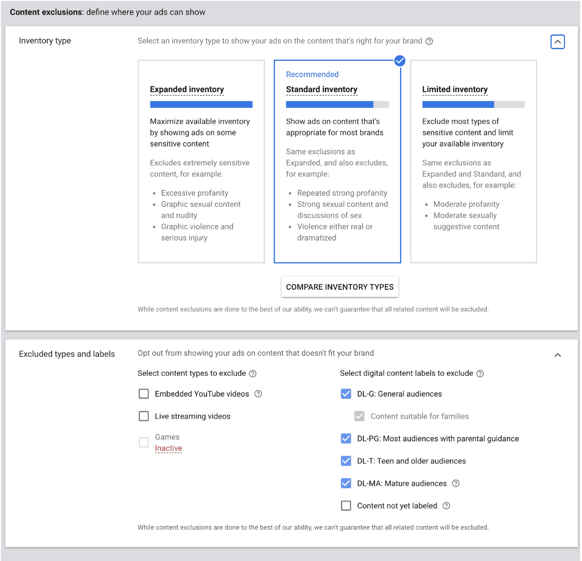
Task: Uncheck DL-G General audiences
Action: click(346, 394)
